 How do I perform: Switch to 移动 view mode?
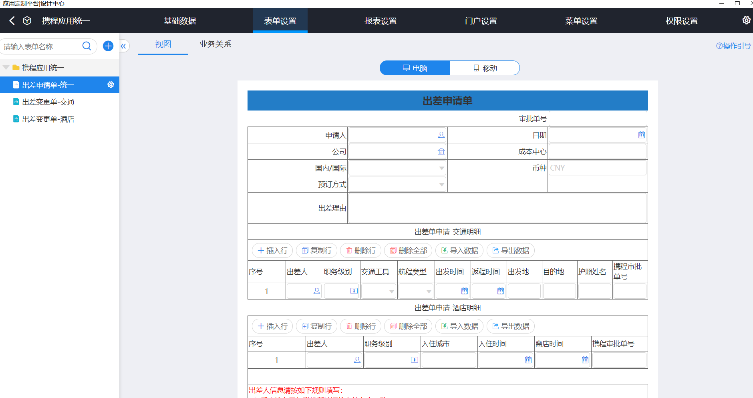coord(485,68)
